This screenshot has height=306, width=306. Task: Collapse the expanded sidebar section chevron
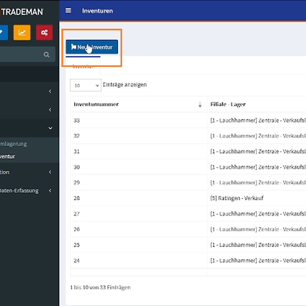pyautogui.click(x=50, y=128)
